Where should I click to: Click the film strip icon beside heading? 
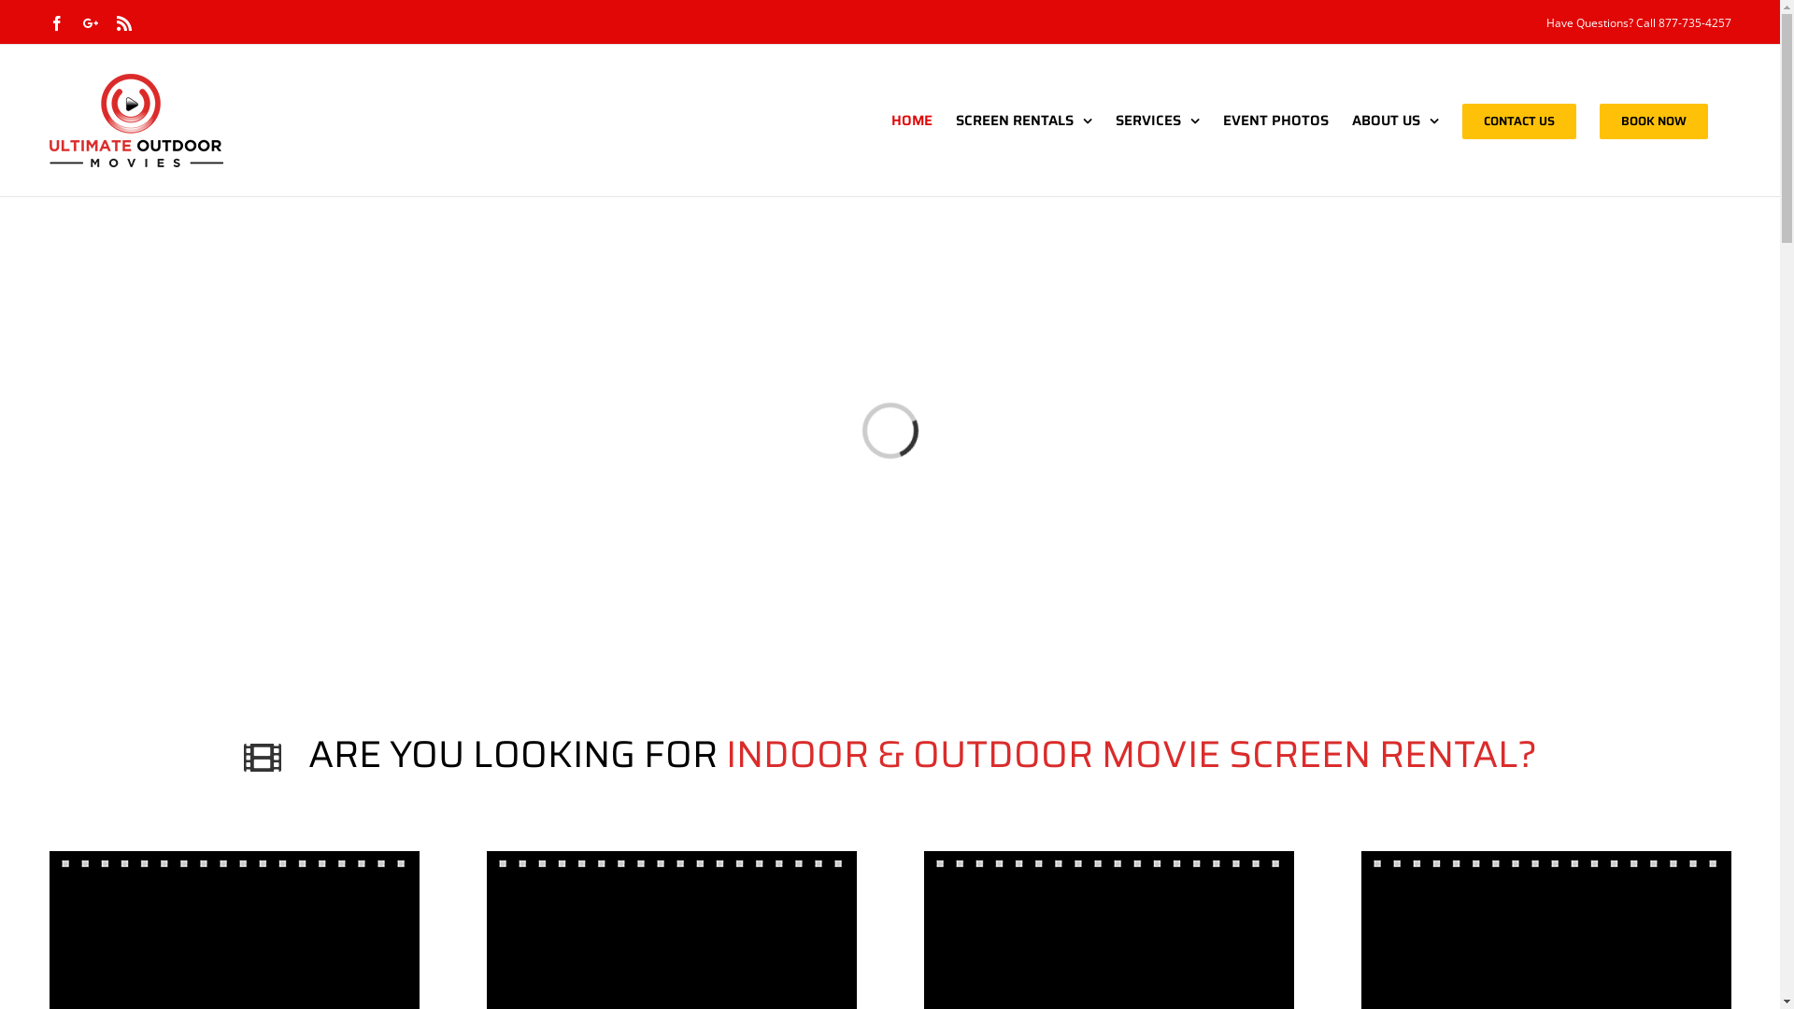pyautogui.click(x=263, y=757)
